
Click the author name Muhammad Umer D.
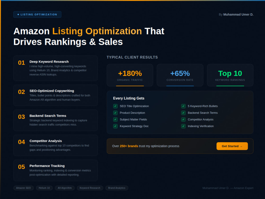pos(238,15)
